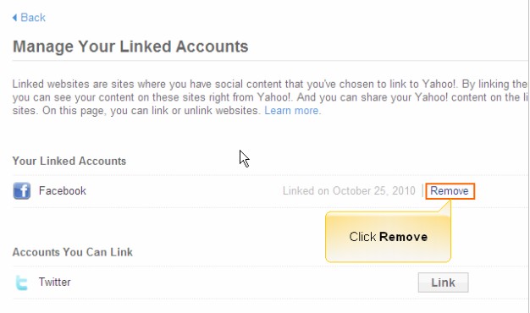
Task: Click the Linked on October 25, 2010 text
Action: coord(349,191)
